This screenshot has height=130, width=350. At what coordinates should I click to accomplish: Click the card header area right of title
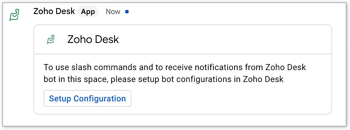(x=224, y=39)
